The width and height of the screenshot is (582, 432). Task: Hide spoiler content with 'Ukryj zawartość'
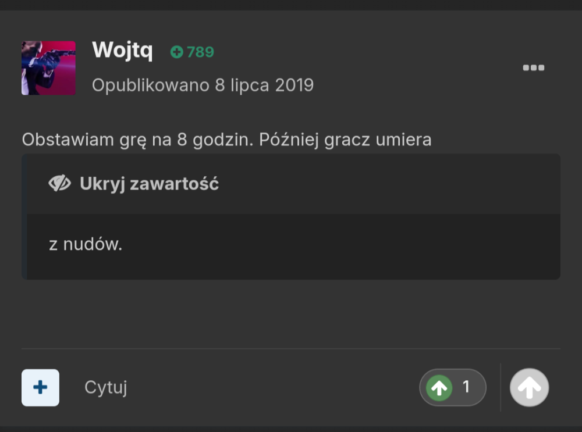click(148, 183)
